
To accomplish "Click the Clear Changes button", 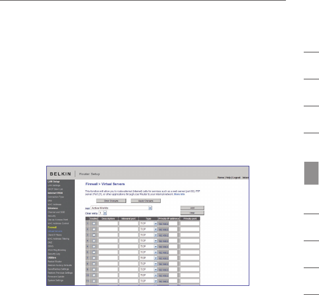I will (x=111, y=201).
